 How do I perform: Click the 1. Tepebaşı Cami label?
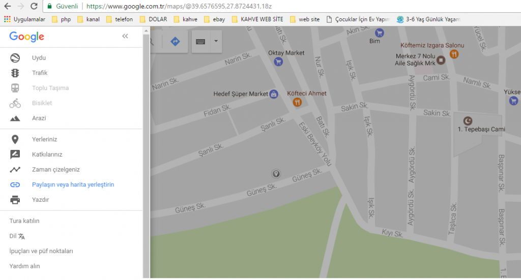[481, 130]
